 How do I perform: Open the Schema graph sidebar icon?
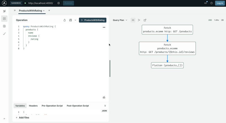point(4,11)
